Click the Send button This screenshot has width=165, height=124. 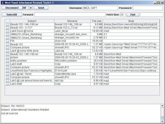[x=41, y=8]
